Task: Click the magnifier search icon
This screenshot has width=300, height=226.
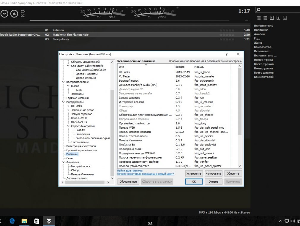Action: coord(258,10)
